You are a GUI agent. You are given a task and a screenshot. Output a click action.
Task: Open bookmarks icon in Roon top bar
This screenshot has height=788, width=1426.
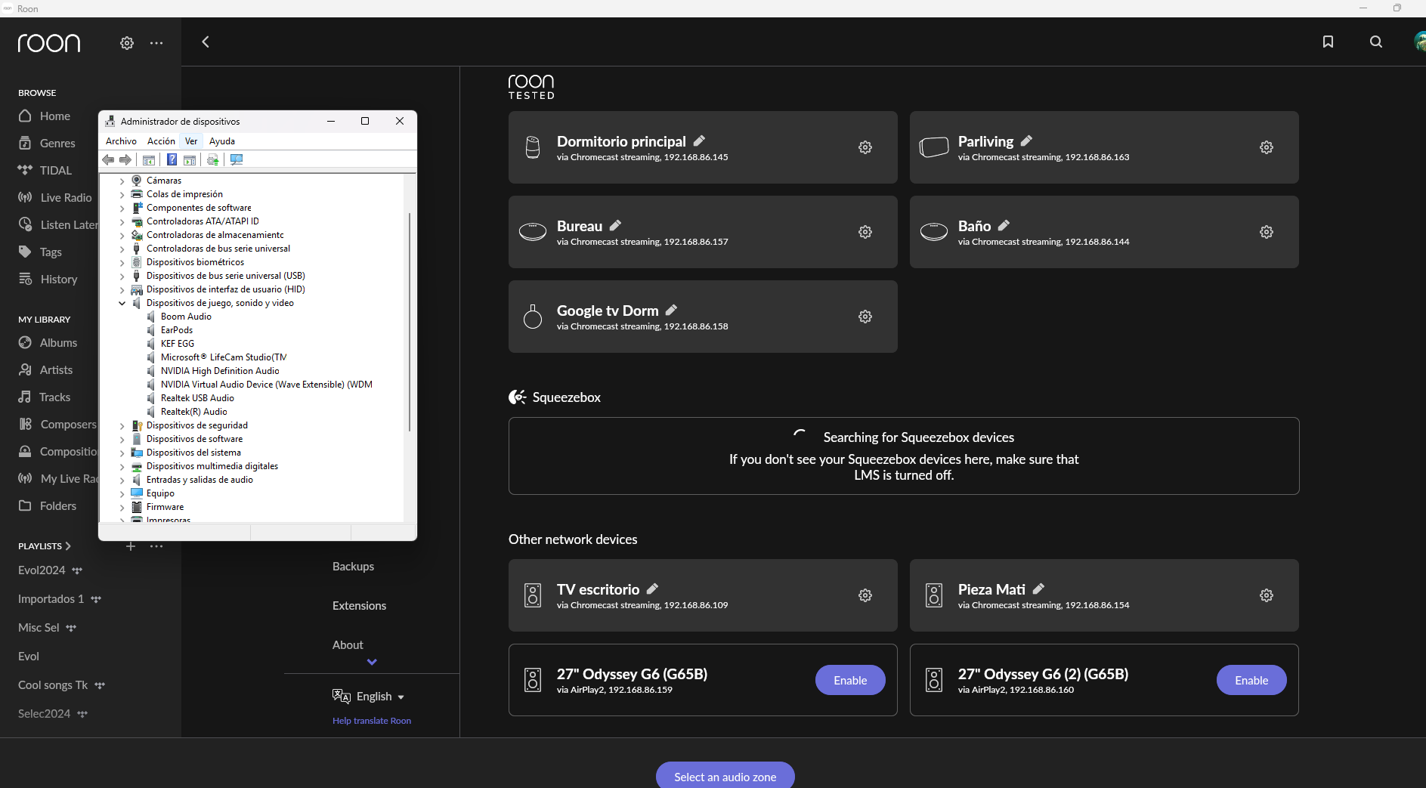1328,42
